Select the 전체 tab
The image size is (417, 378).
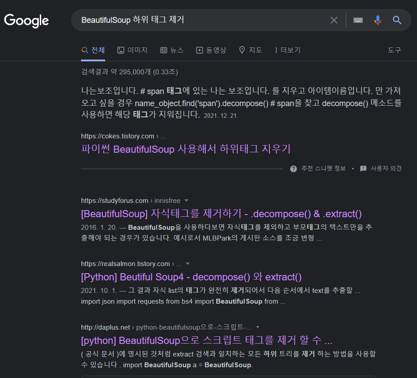[93, 50]
